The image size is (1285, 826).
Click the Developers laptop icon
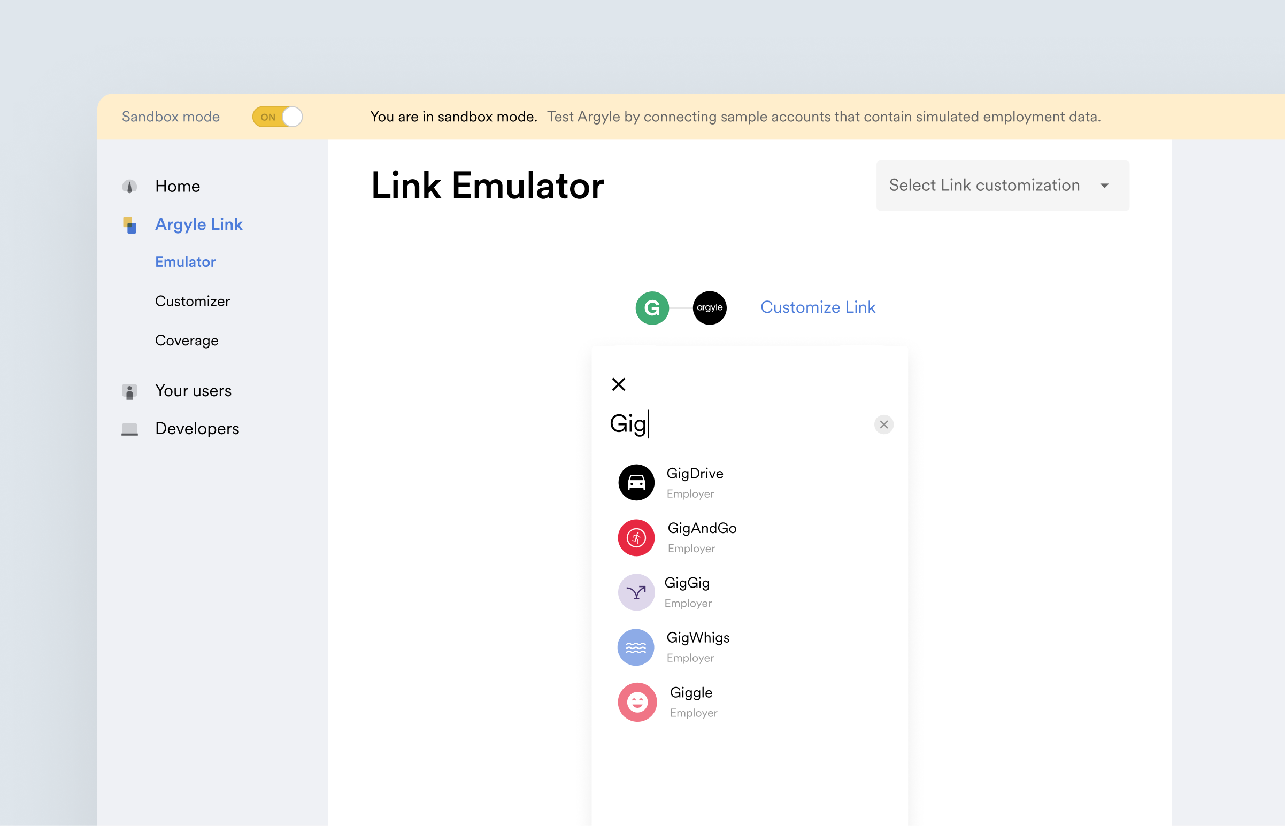click(x=129, y=429)
